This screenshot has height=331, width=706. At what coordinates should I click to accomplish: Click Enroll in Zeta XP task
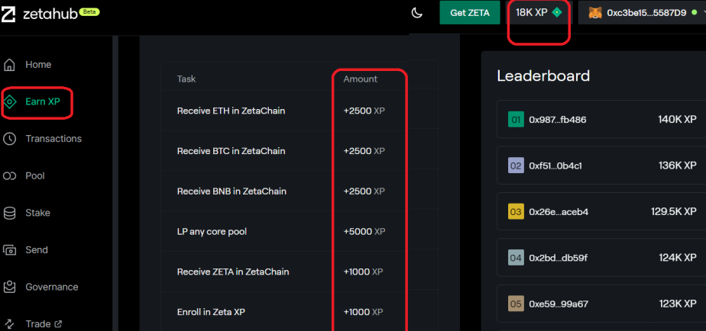point(211,312)
